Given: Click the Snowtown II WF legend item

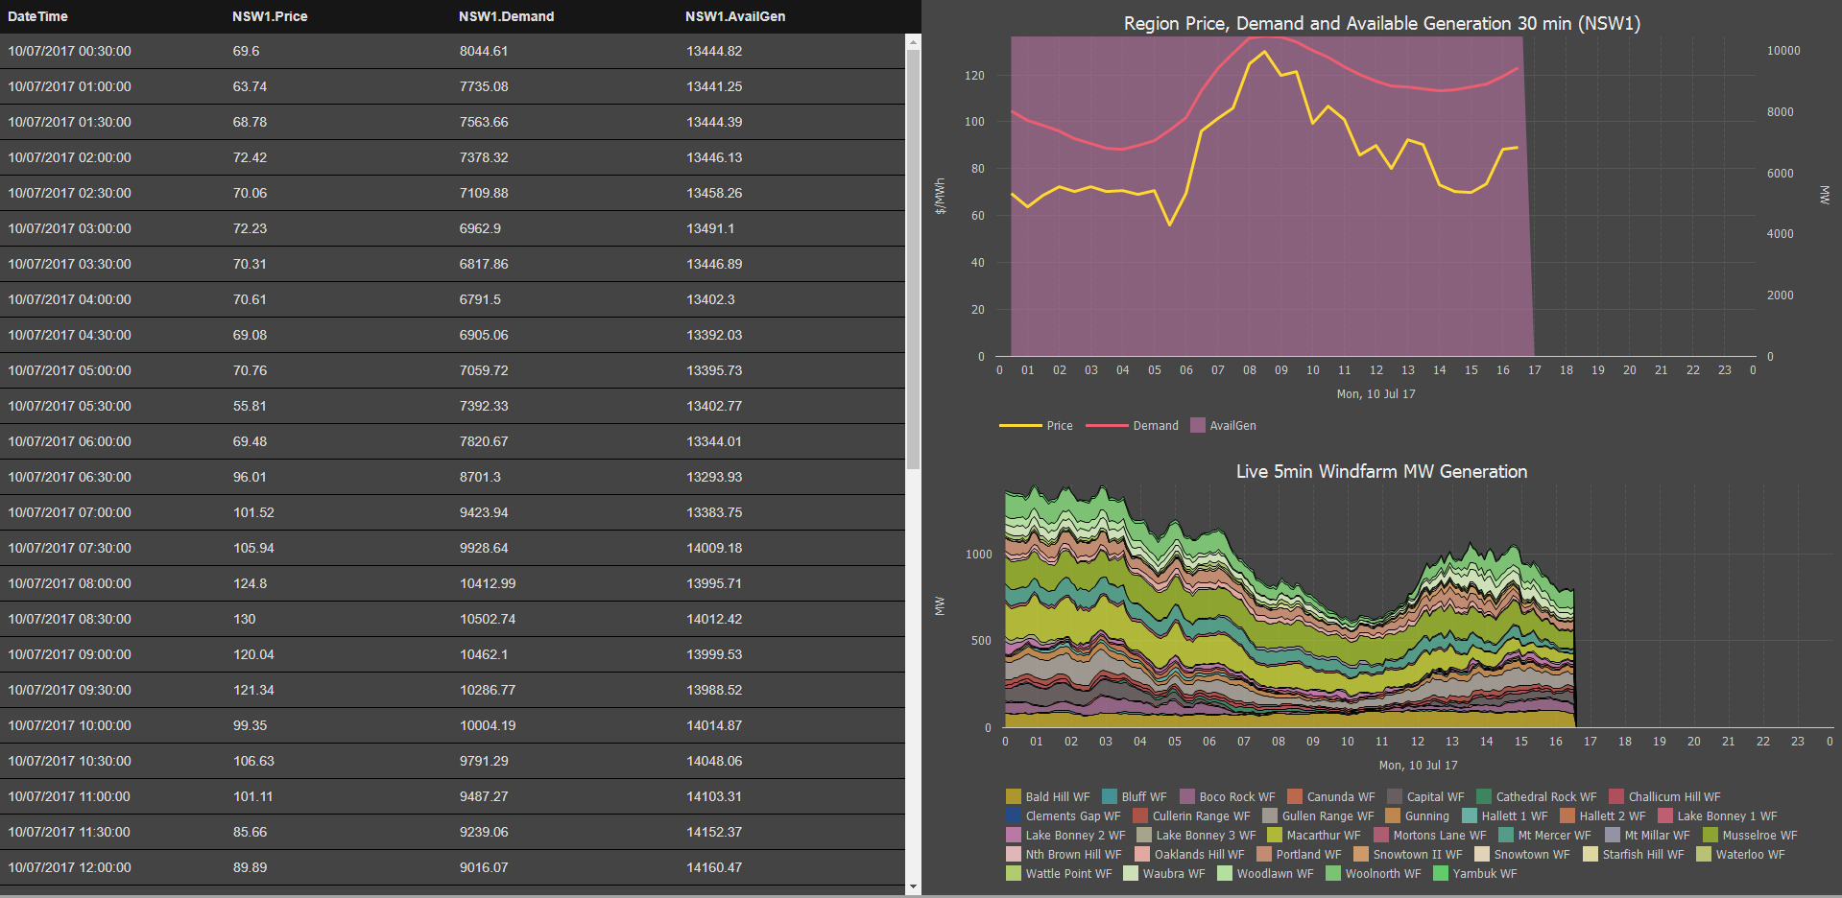Looking at the screenshot, I should [1408, 855].
